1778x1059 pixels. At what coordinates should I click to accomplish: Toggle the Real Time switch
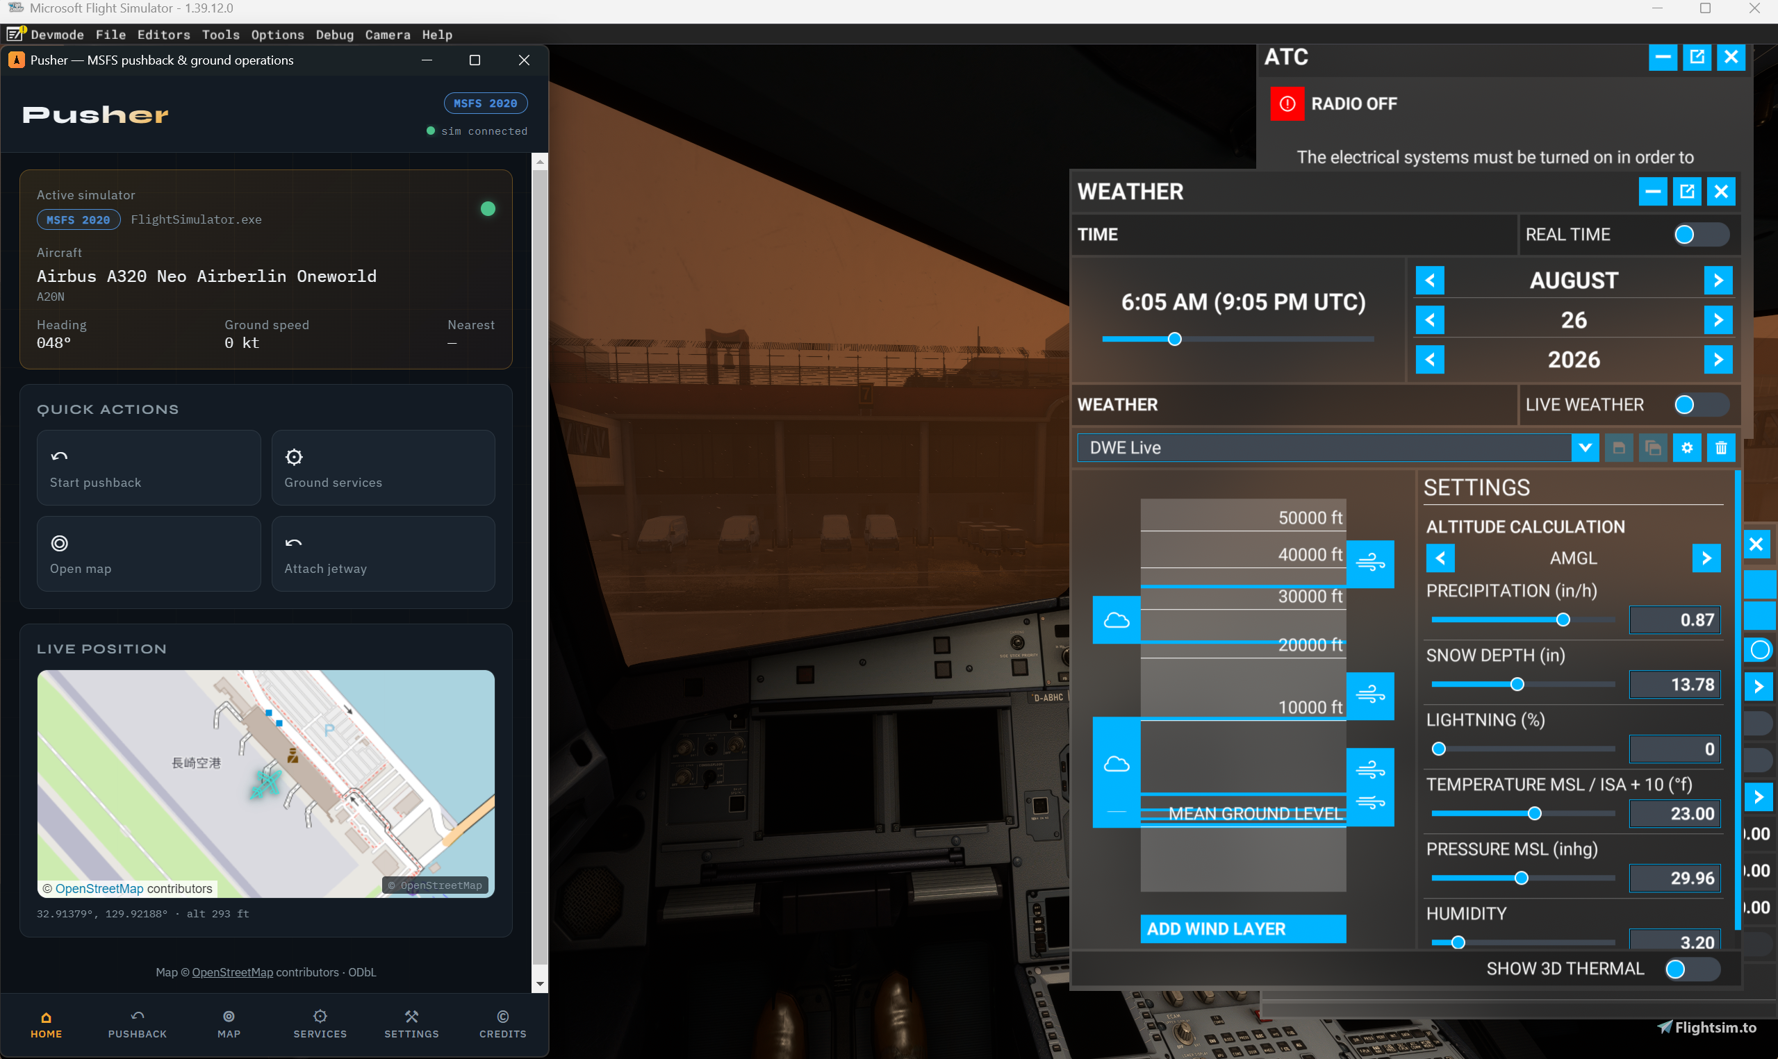tap(1701, 235)
